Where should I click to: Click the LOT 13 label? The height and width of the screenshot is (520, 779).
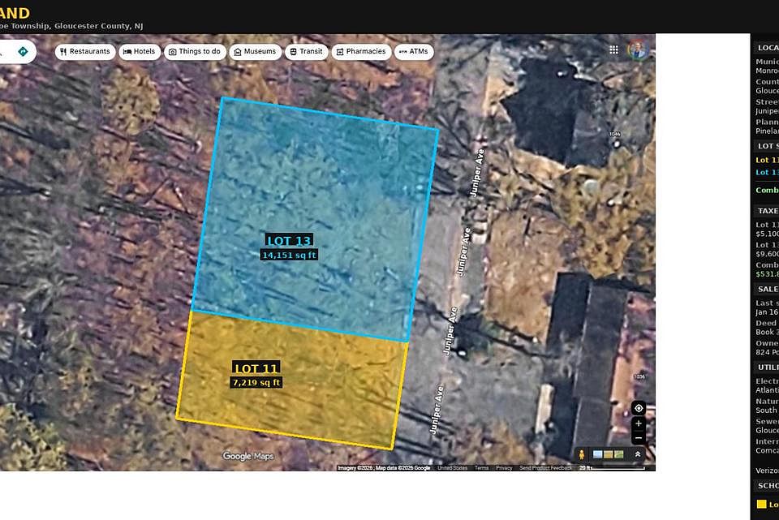pyautogui.click(x=289, y=241)
